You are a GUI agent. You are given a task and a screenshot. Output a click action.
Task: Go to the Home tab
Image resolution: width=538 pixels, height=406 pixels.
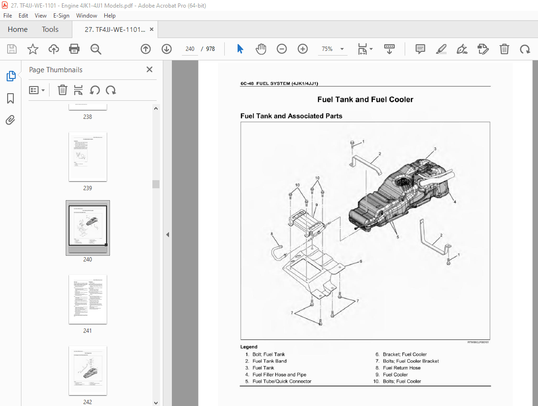pos(18,29)
